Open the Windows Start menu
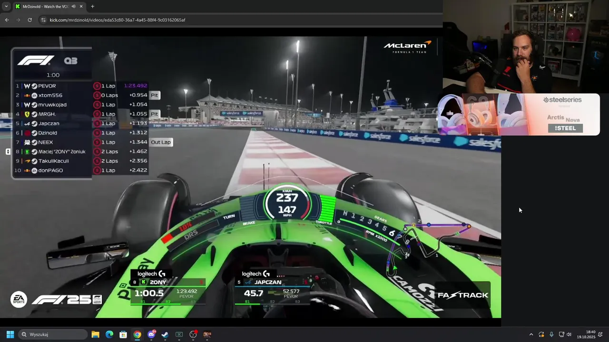The image size is (609, 342). click(10, 334)
